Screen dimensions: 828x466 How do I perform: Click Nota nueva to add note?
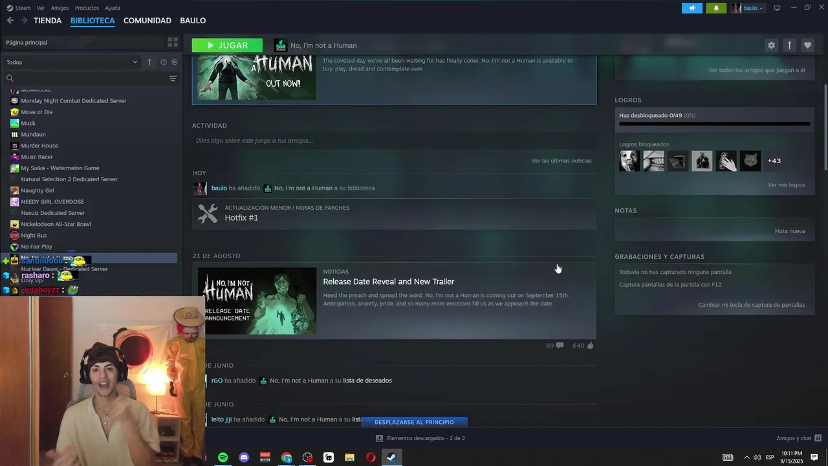coord(790,231)
